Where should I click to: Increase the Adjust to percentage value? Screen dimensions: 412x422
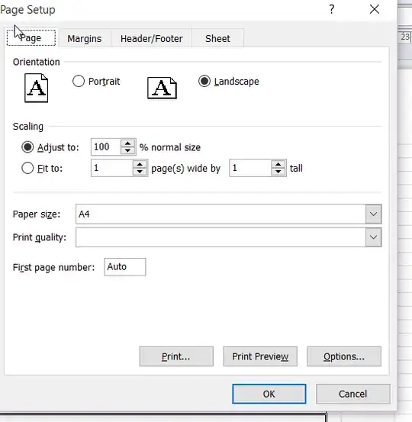click(128, 143)
